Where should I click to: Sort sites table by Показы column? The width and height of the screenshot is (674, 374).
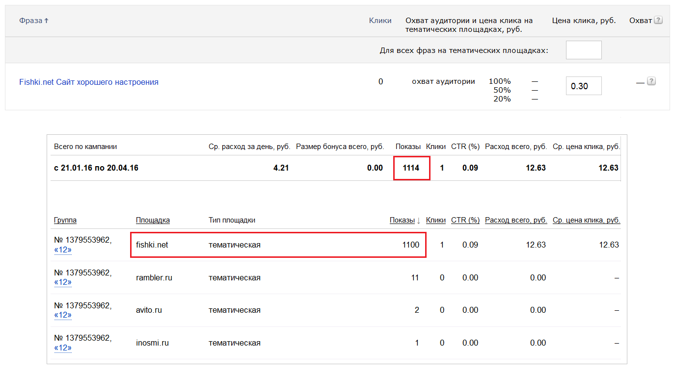402,220
